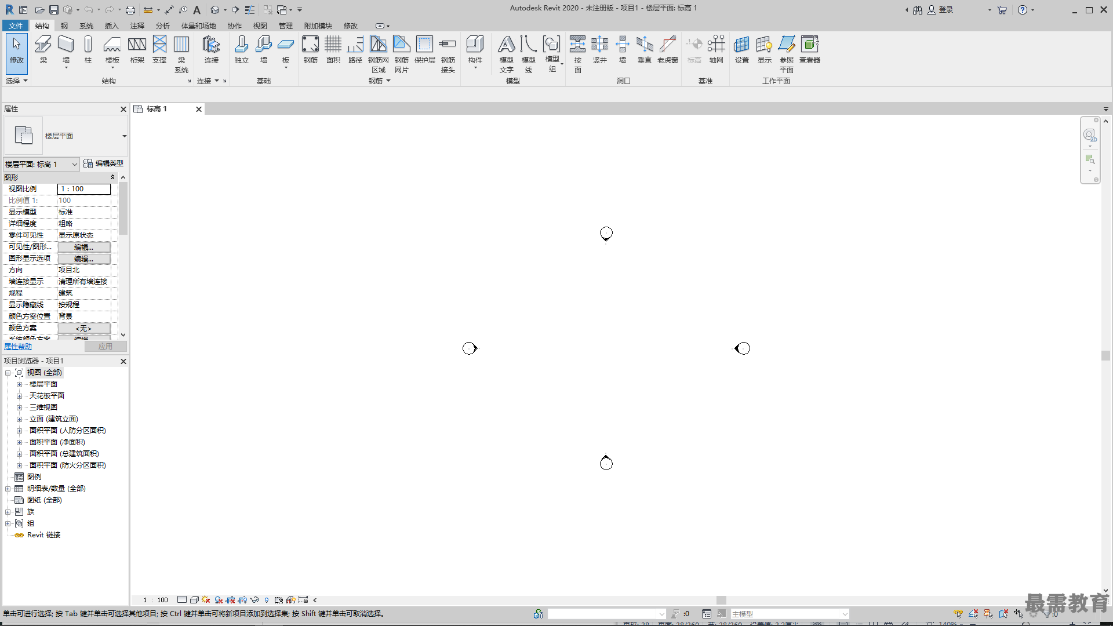Open the 属性帮助 link
Viewport: 1113px width, 626px height.
pos(18,347)
